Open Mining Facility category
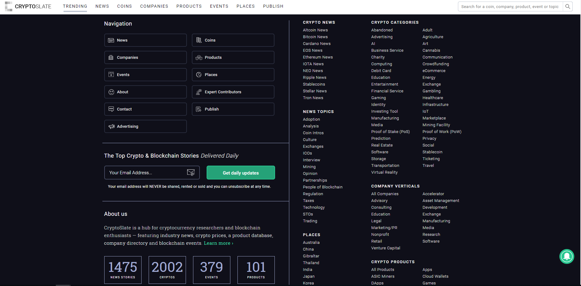581x286 pixels. click(436, 125)
